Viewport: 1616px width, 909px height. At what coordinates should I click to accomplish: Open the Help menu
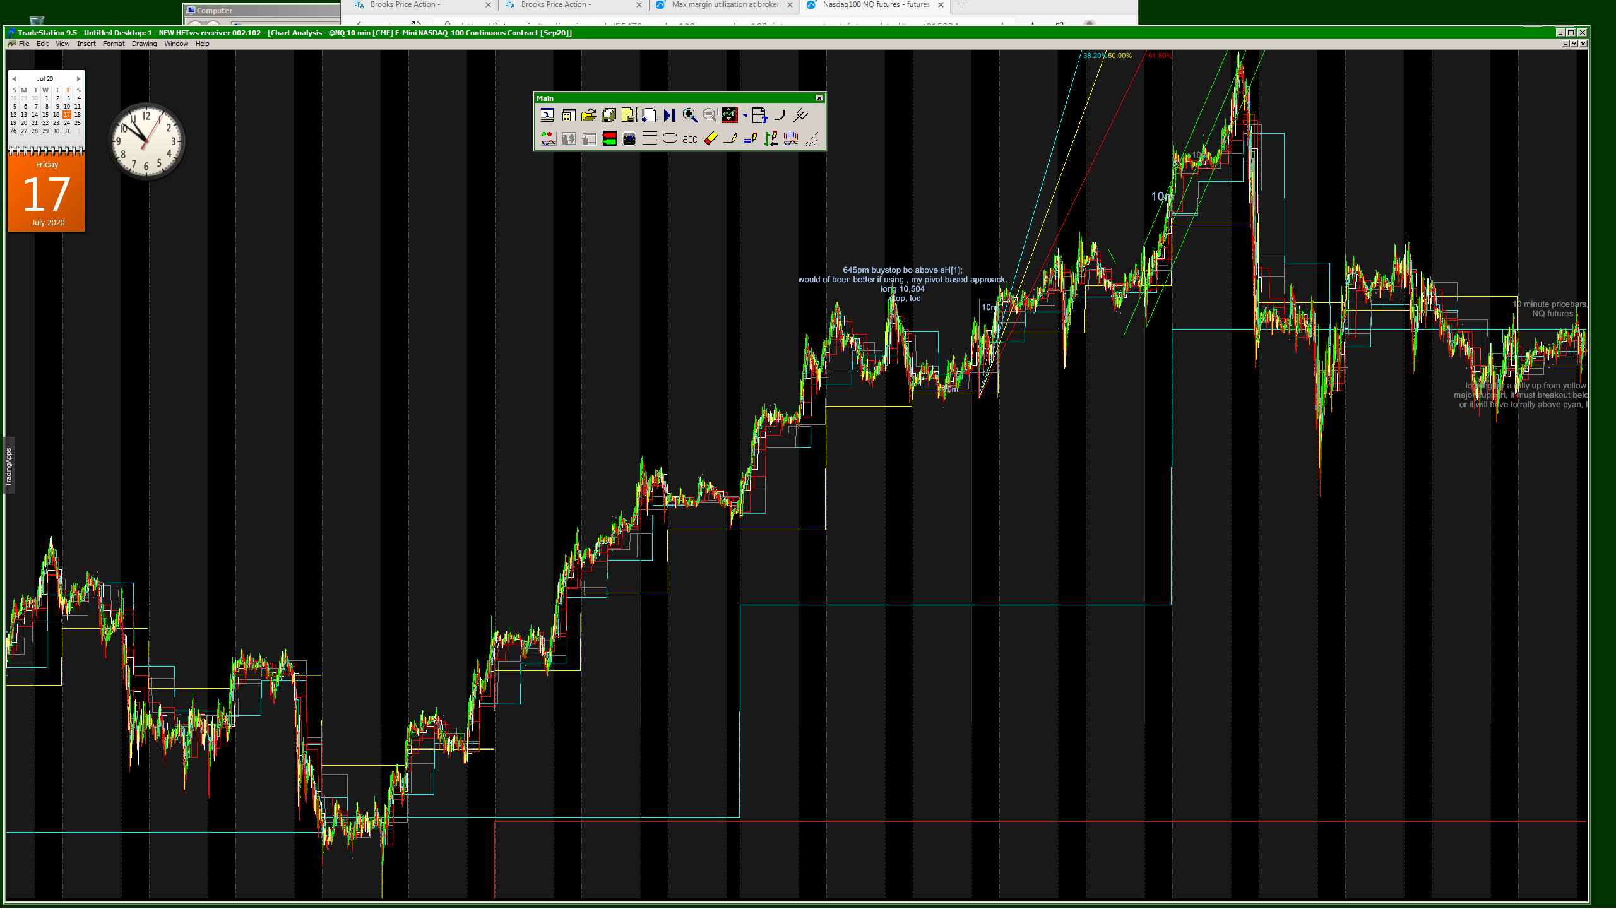[x=202, y=44]
